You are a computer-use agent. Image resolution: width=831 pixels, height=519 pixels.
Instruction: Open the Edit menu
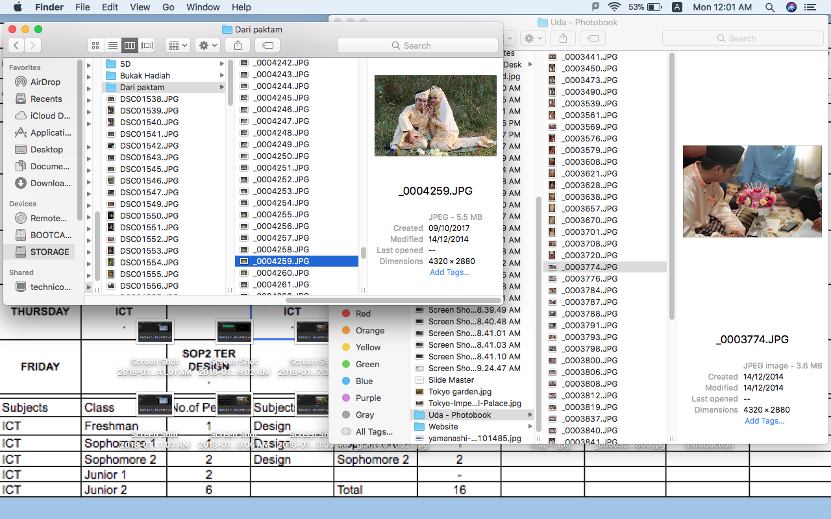(x=110, y=7)
